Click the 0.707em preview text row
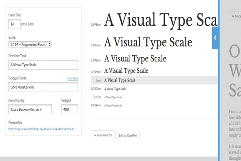Screen dimensions: 241x161 pos(115,89)
